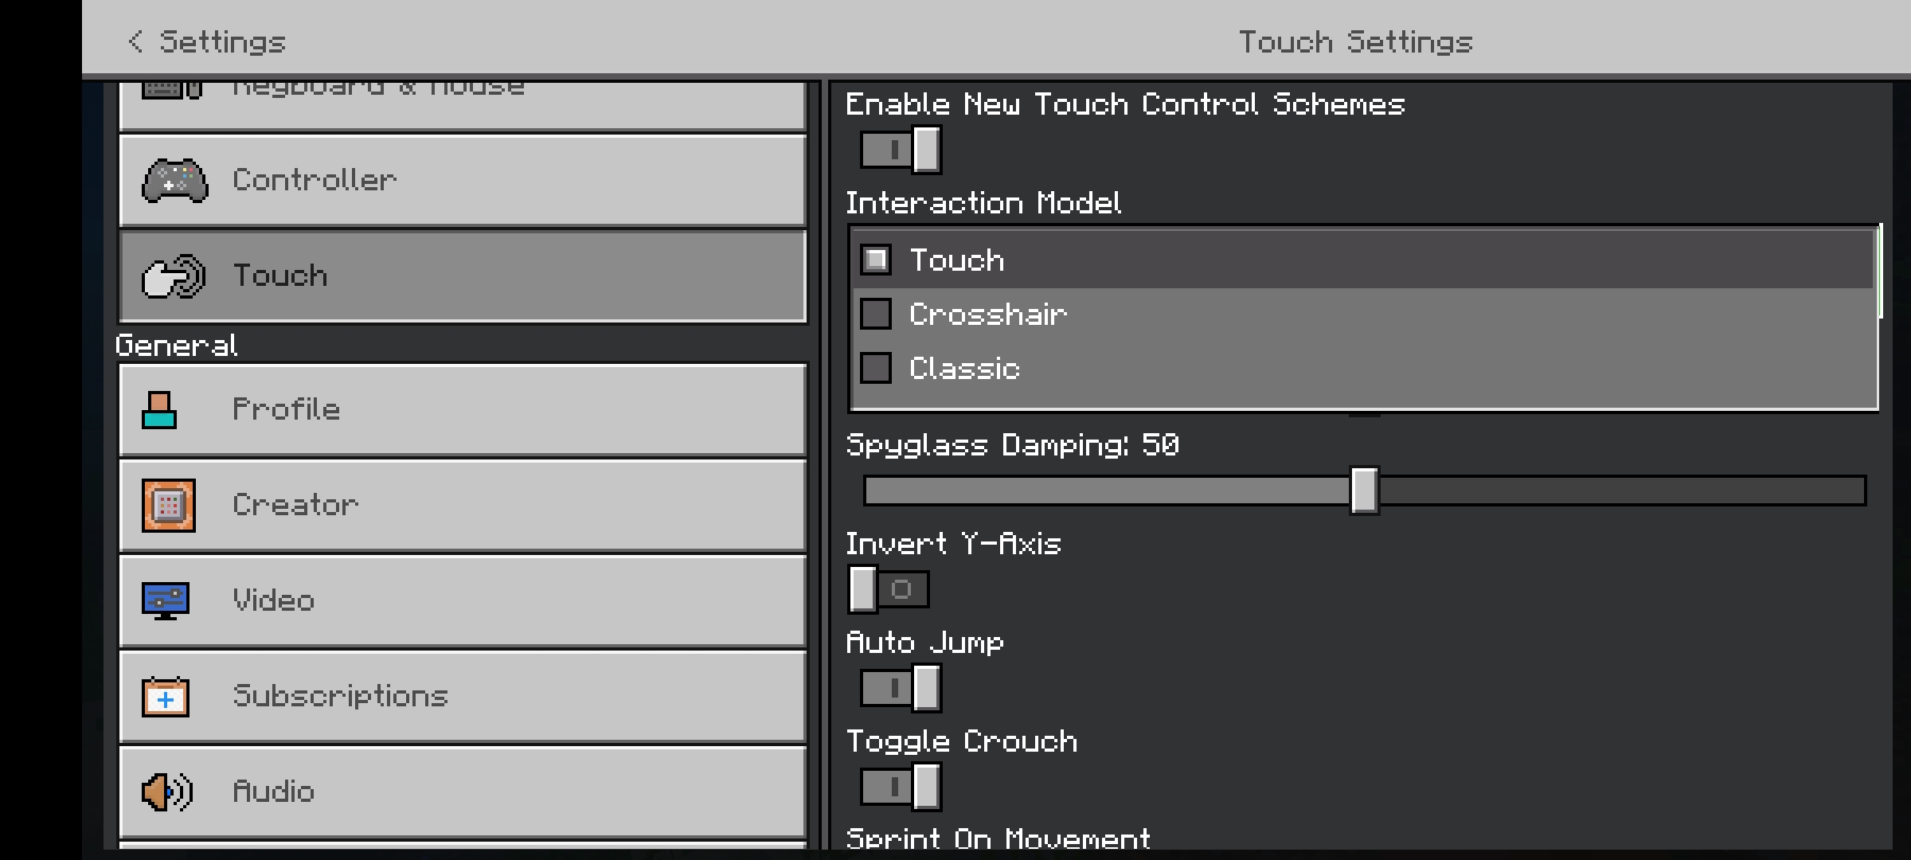Turn on Invert Y-Axis toggle
This screenshot has width=1911, height=860.
tap(889, 589)
